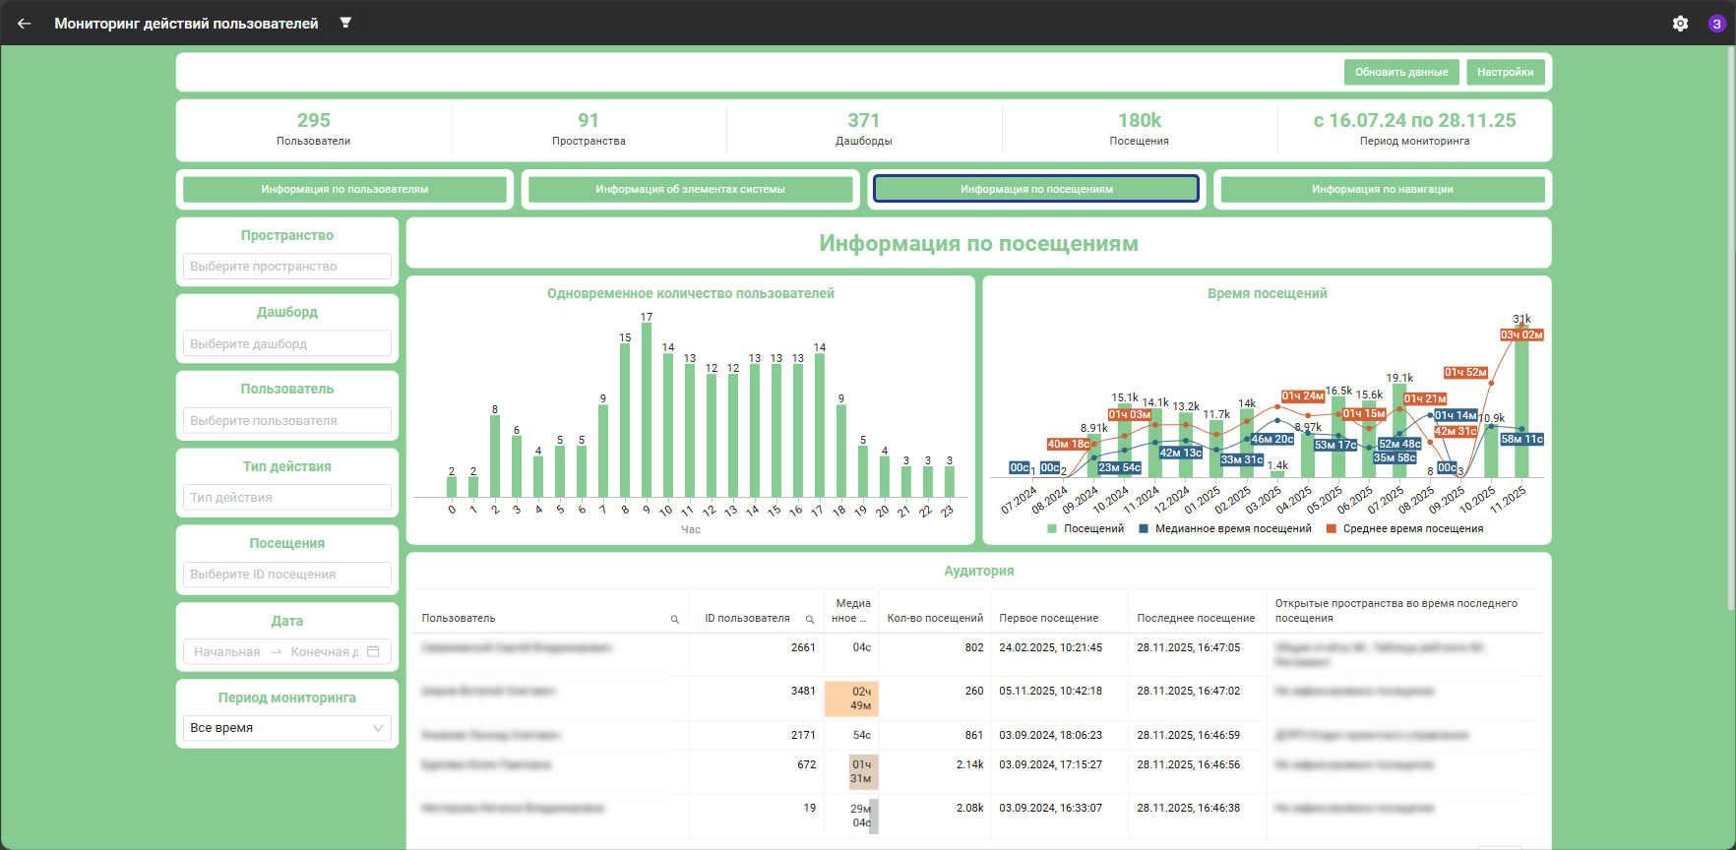Image resolution: width=1736 pixels, height=850 pixels.
Task: Toggle the Посещений legend item
Action: pos(1085,528)
